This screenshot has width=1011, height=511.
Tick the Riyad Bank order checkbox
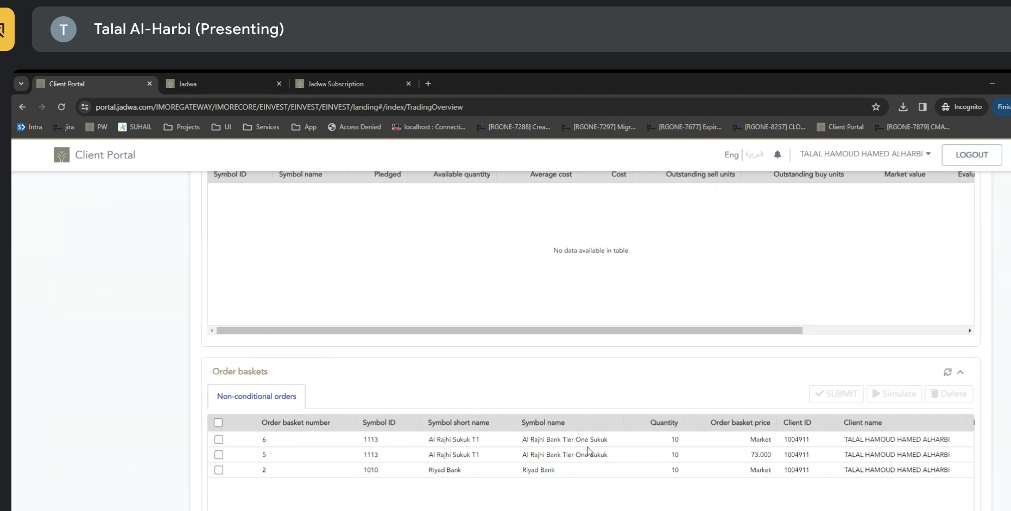[219, 470]
